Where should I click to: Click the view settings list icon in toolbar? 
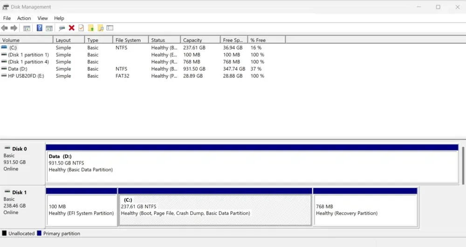110,28
